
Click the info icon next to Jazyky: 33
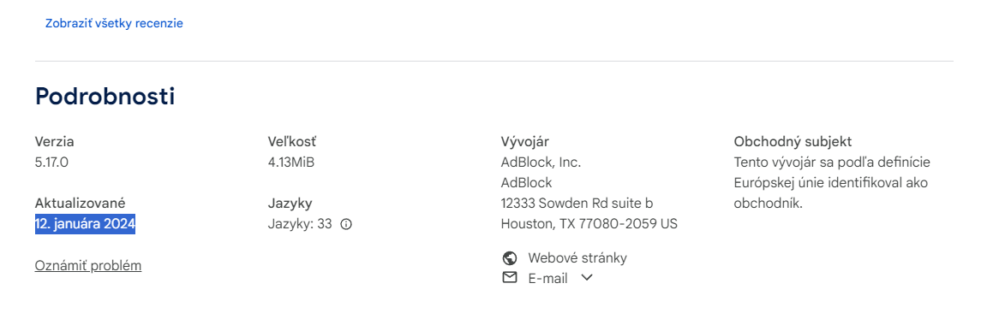click(x=346, y=224)
